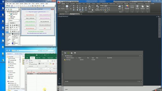Viewport: 162px width, 91px height.
Task: Select Drawing2 row in File References
Action: (103, 60)
